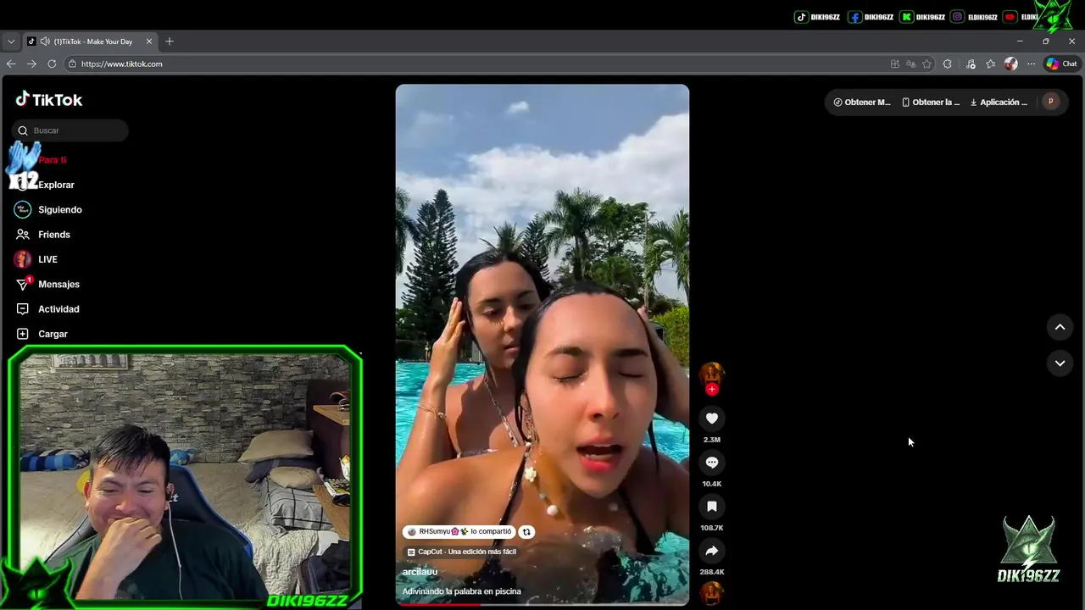Screen dimensions: 1085x610
Task: Click the RHSumyu lo compartió label
Action: tap(459, 532)
